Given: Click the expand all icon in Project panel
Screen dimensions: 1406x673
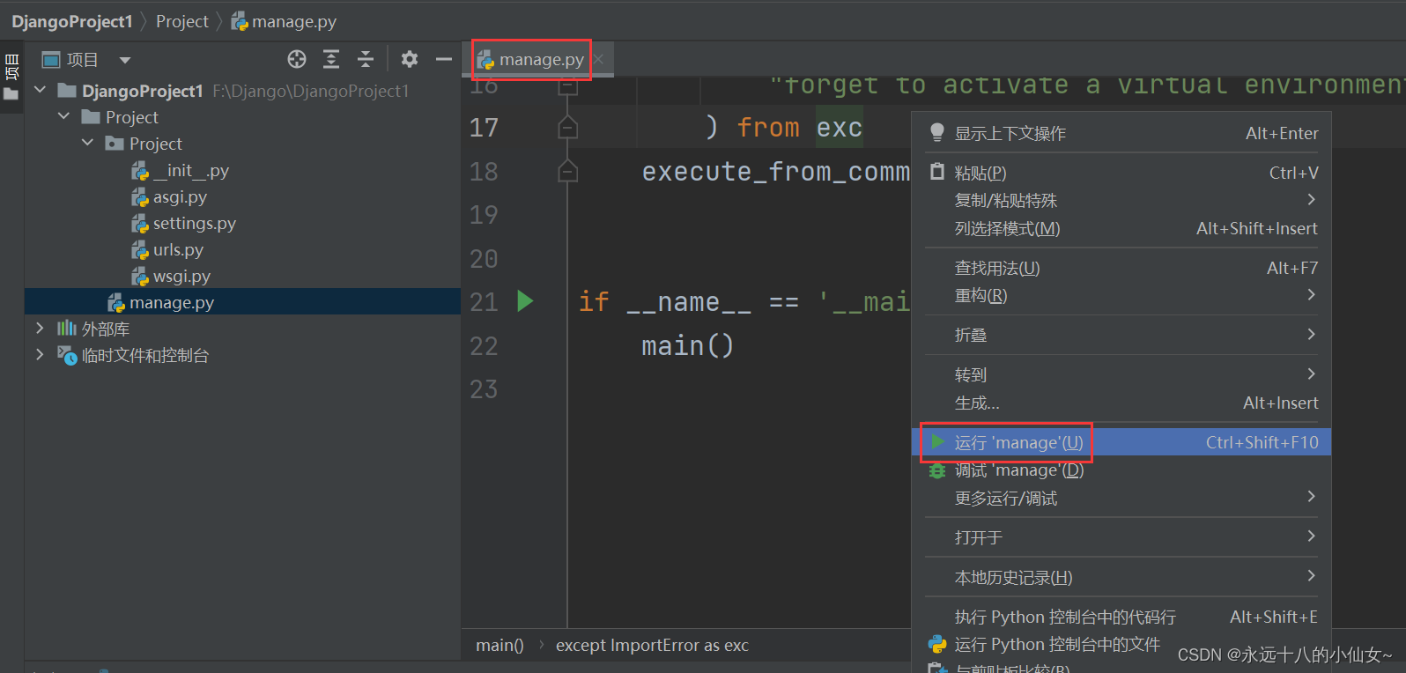Looking at the screenshot, I should 331,59.
